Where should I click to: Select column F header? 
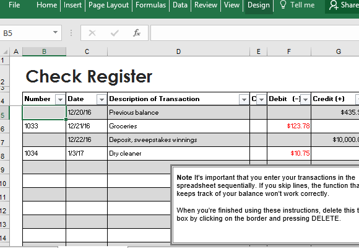point(289,51)
